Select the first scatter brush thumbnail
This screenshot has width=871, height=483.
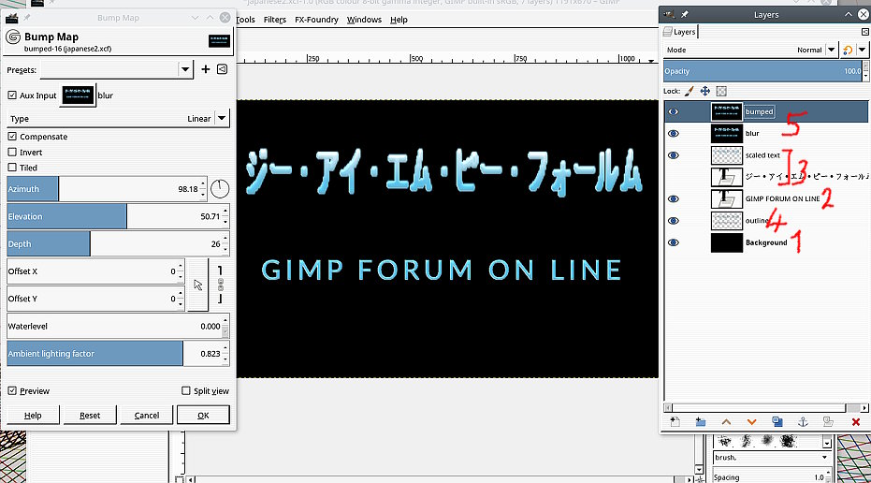pyautogui.click(x=724, y=442)
